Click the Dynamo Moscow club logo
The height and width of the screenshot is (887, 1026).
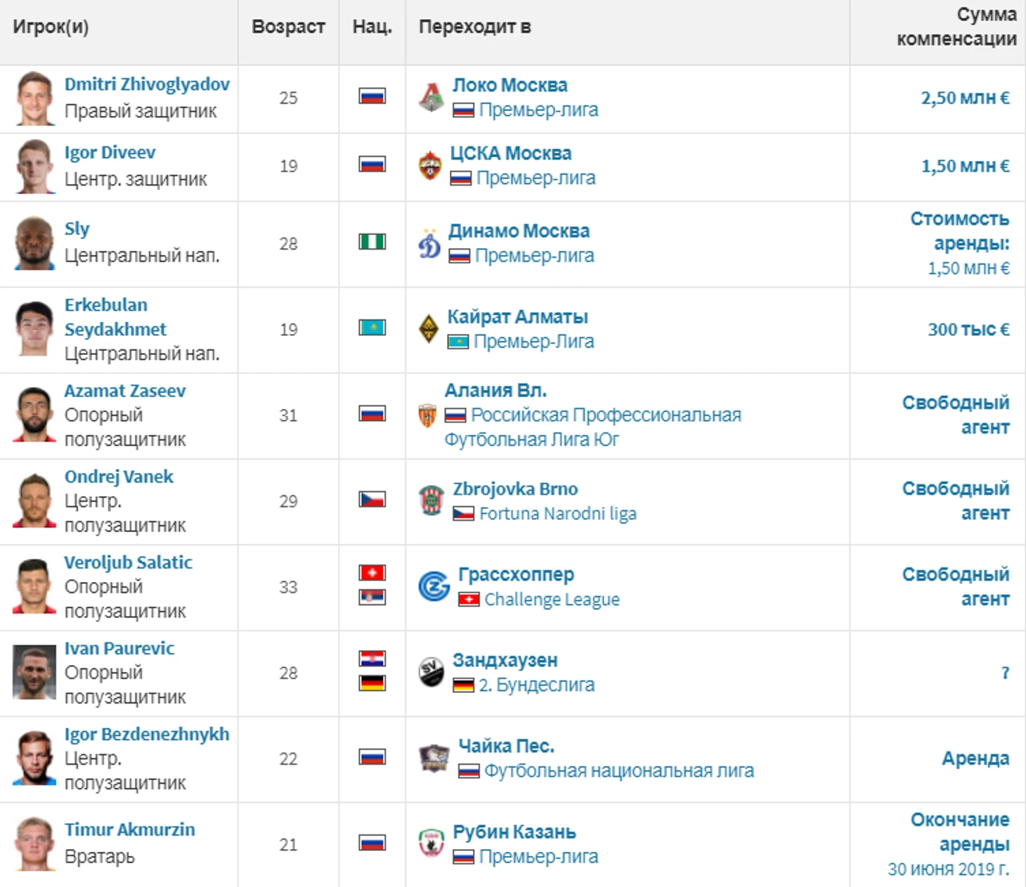coord(429,244)
